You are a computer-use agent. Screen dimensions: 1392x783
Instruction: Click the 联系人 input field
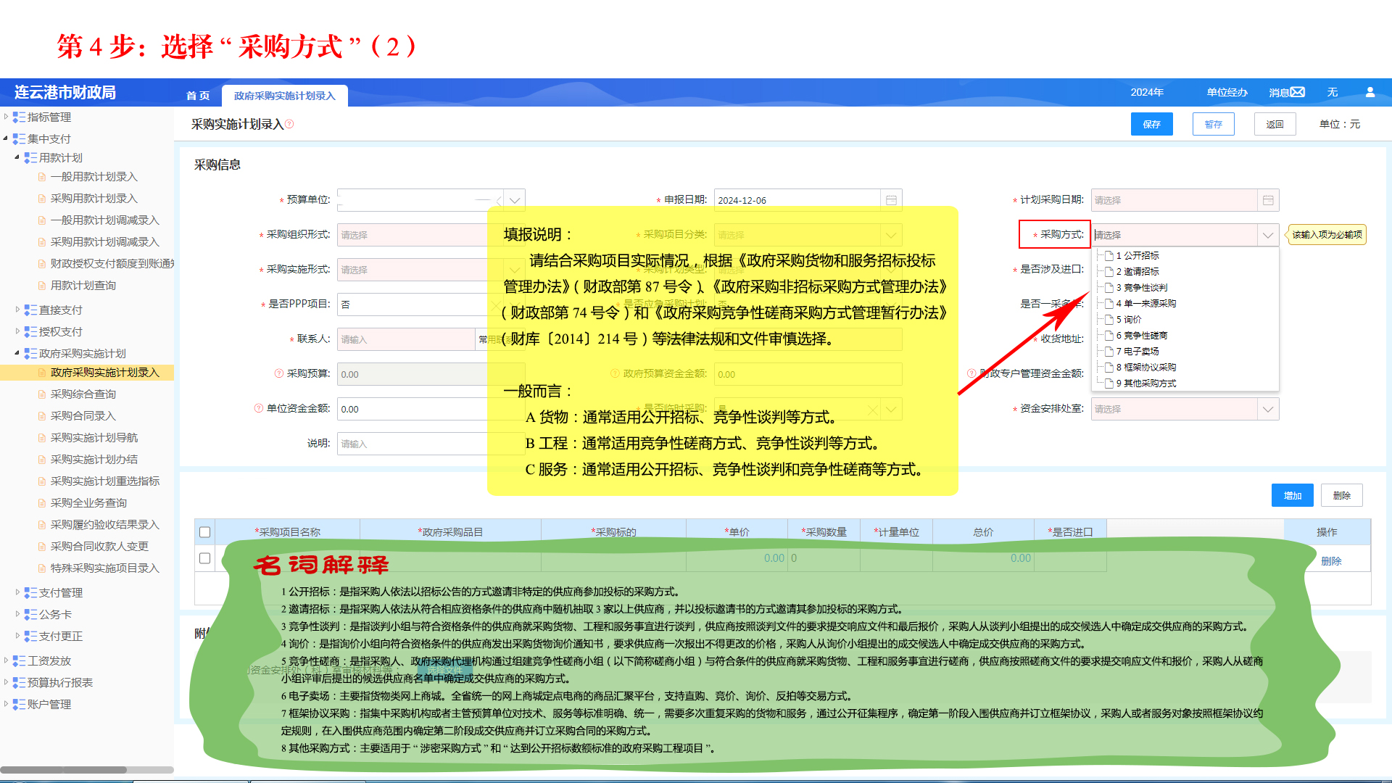pyautogui.click(x=405, y=339)
